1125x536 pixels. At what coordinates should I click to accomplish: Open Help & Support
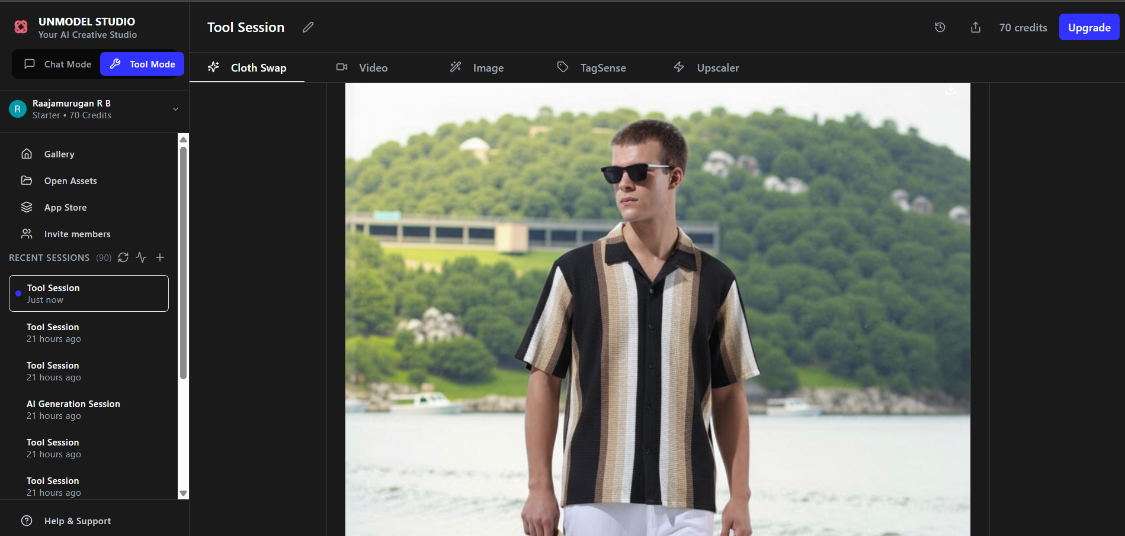coord(77,521)
